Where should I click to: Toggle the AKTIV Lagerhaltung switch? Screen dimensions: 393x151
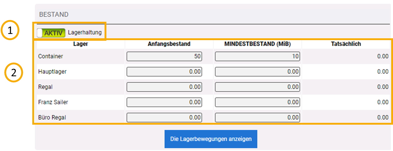pyautogui.click(x=51, y=33)
